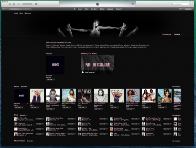Click the Musik breadcrumb link
196x148 pixels.
click(x=16, y=13)
